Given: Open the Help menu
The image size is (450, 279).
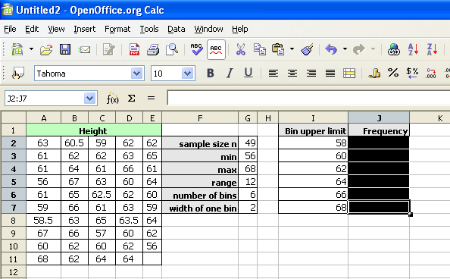Looking at the screenshot, I should (x=240, y=29).
